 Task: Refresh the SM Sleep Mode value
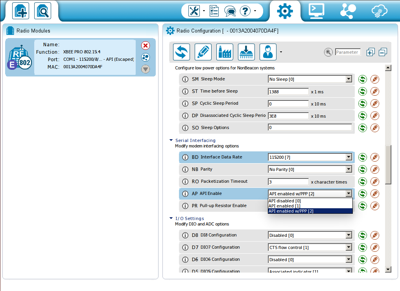[x=363, y=79]
